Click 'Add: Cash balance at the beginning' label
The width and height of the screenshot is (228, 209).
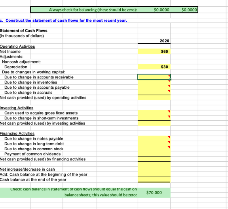coord(44,174)
